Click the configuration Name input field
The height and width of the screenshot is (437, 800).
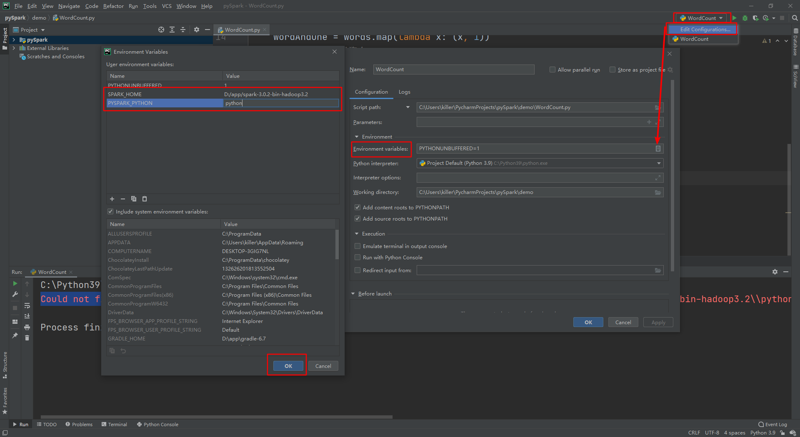[454, 70]
